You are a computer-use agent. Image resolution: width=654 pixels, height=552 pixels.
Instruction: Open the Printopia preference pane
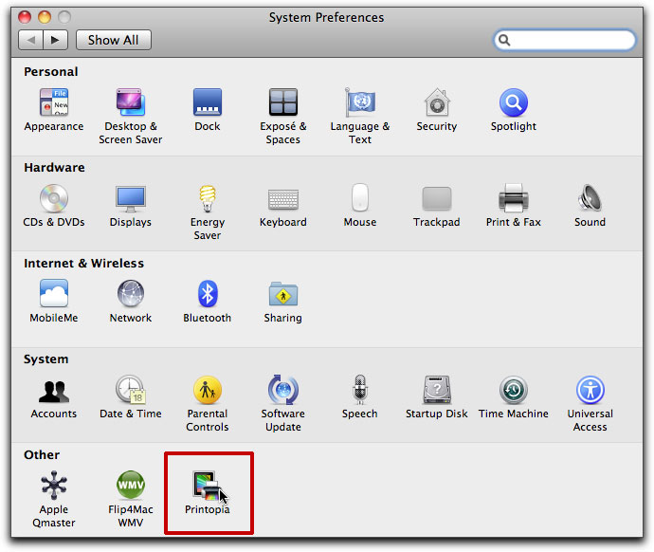coord(207,487)
